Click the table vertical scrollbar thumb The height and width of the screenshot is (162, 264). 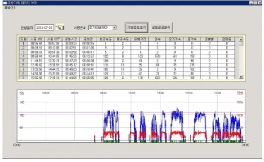tap(241, 43)
